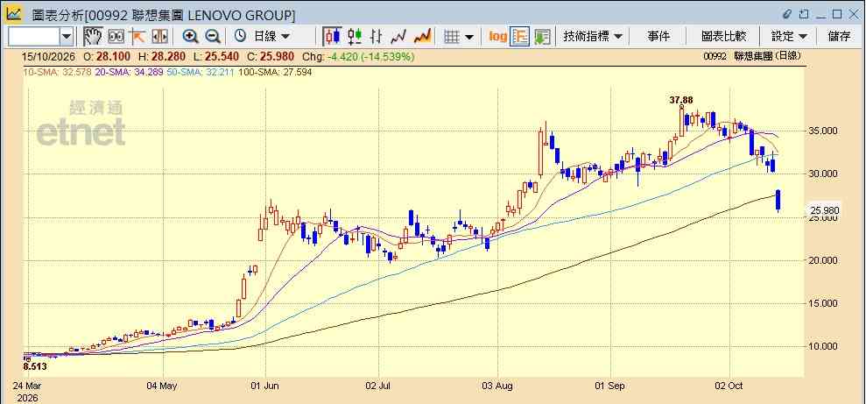Click the 20.000 price axis label
The image size is (866, 404).
tap(825, 260)
